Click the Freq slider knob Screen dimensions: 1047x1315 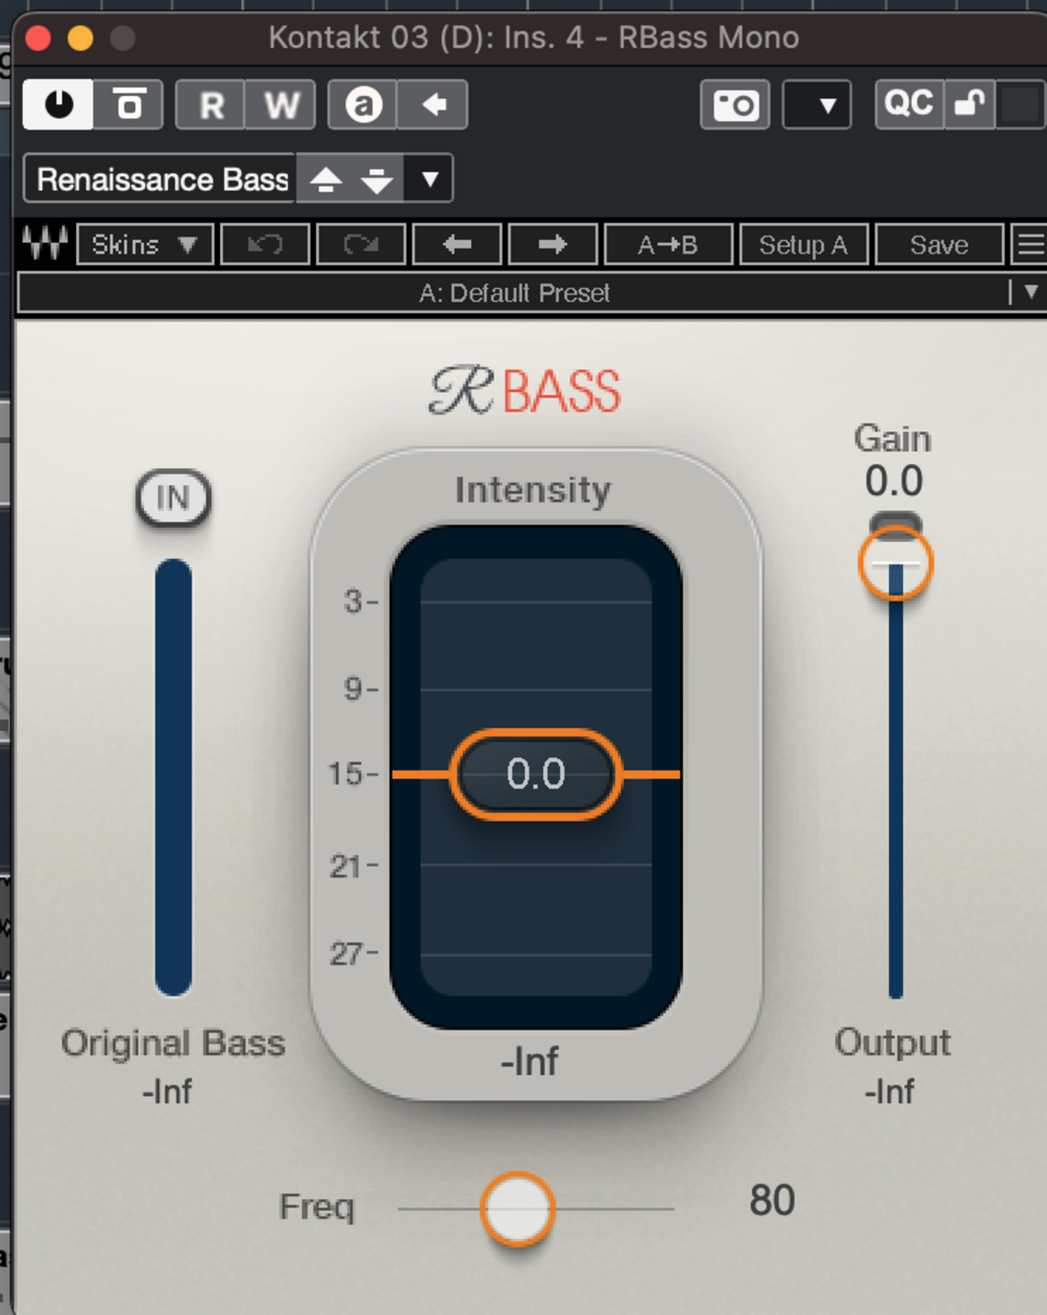point(517,1209)
